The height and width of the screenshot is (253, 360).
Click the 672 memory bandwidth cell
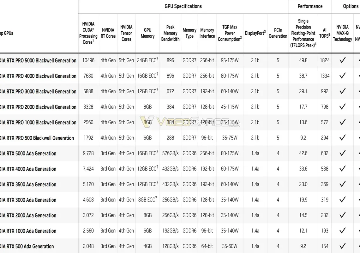[170, 91]
